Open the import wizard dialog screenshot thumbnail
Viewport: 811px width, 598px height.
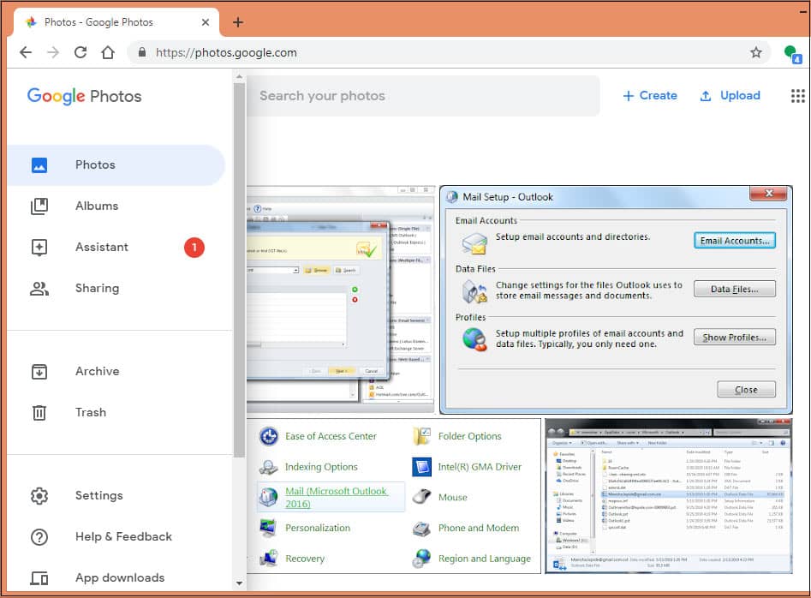341,300
